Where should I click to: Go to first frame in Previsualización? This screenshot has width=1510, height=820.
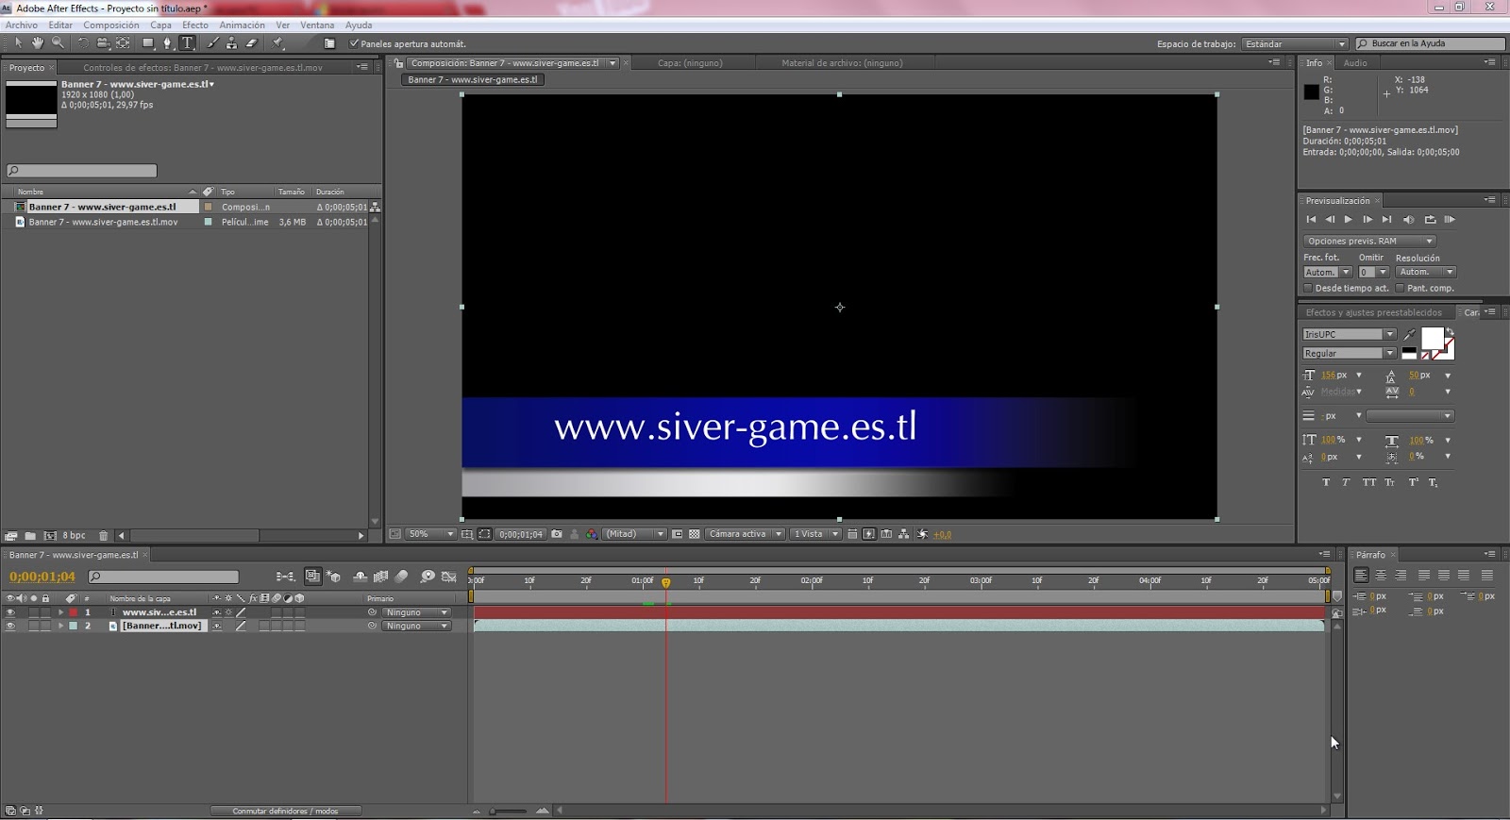tap(1311, 220)
